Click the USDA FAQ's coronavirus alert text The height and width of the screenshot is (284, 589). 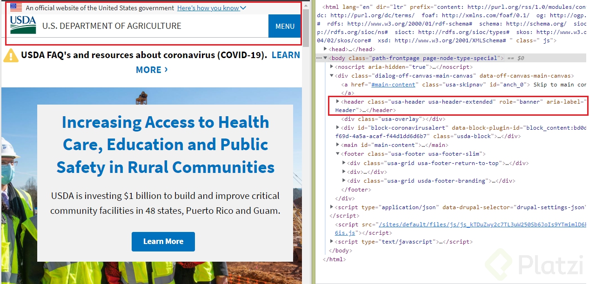tap(144, 55)
